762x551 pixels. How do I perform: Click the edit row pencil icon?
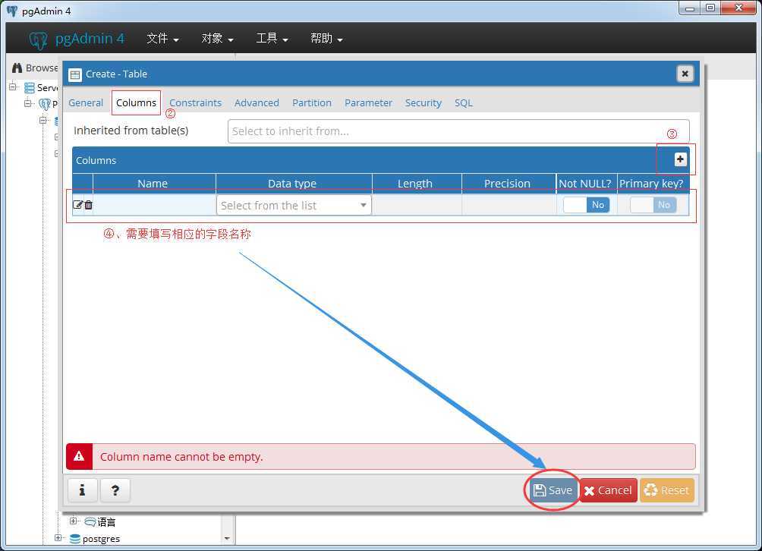pyautogui.click(x=77, y=205)
